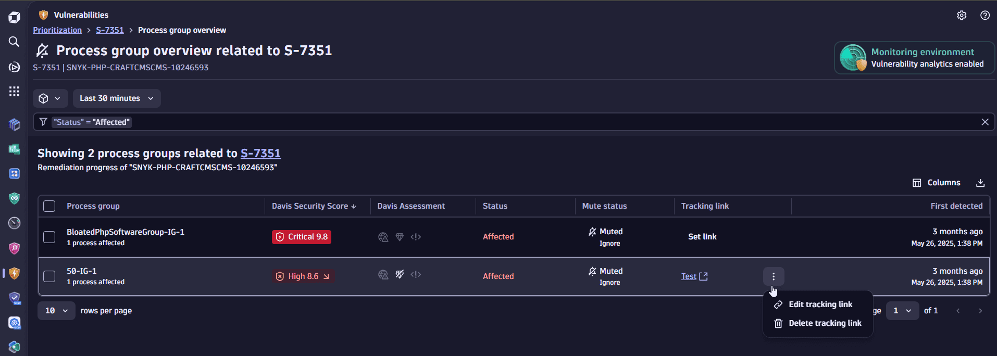The image size is (997, 356).
Task: Click the Vulnerabilities shield app icon in header
Action: coord(44,15)
